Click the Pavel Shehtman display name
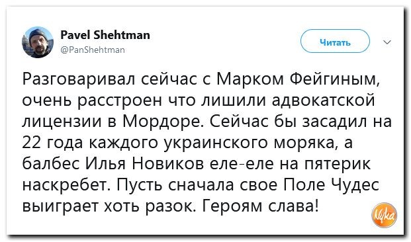 coord(105,35)
